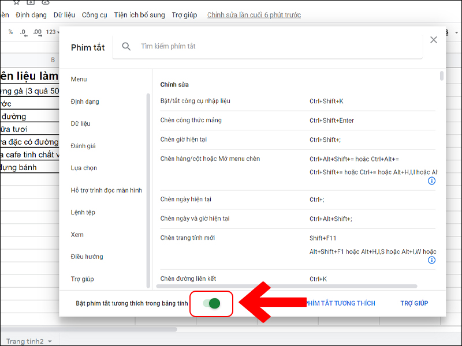Open Trợ giúp menu in menu bar

point(184,15)
